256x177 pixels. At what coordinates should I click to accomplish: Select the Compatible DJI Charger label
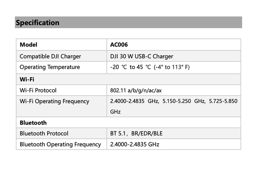tap(50, 56)
